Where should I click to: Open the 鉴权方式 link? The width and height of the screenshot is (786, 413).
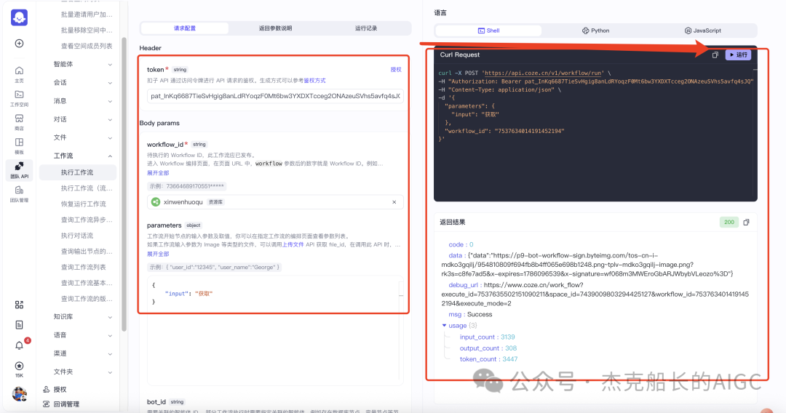pos(314,81)
